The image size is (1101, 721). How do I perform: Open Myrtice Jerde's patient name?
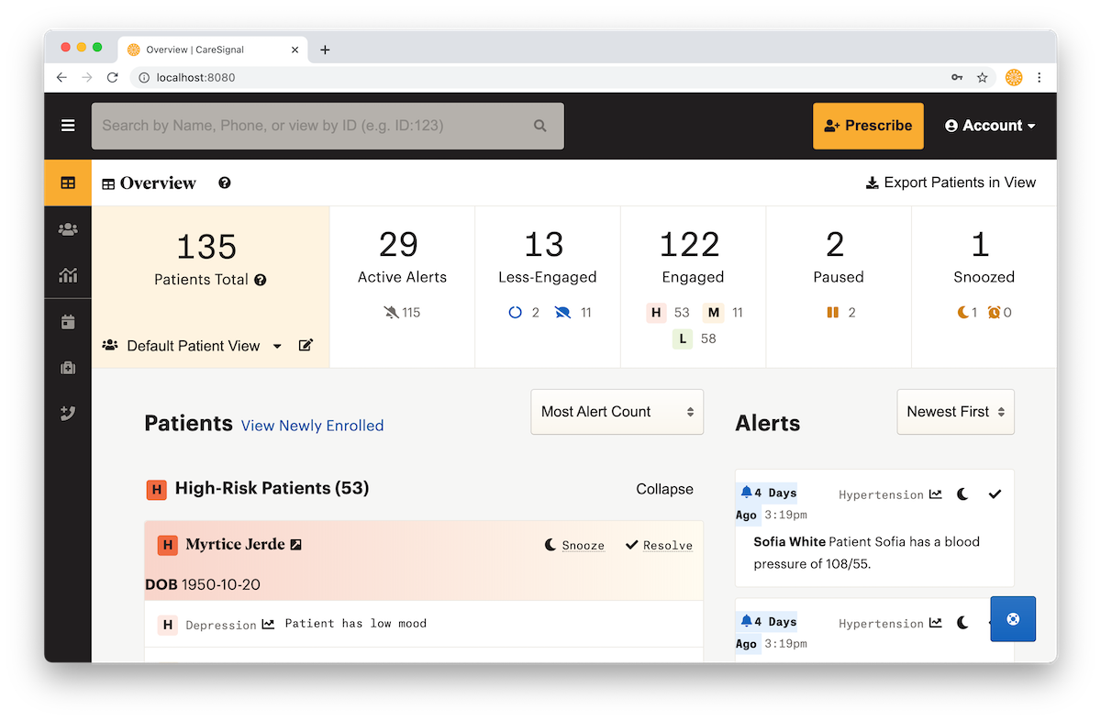tap(235, 545)
